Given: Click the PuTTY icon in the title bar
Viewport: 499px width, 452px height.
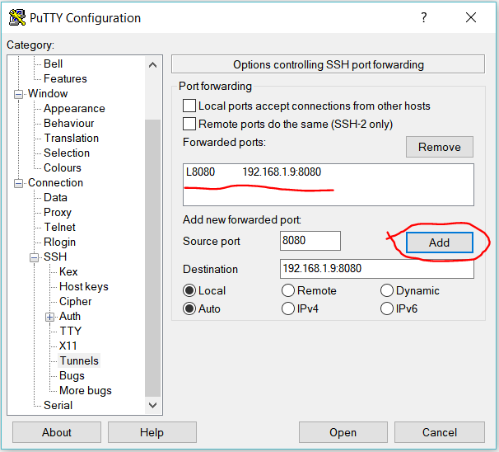Looking at the screenshot, I should tap(16, 17).
